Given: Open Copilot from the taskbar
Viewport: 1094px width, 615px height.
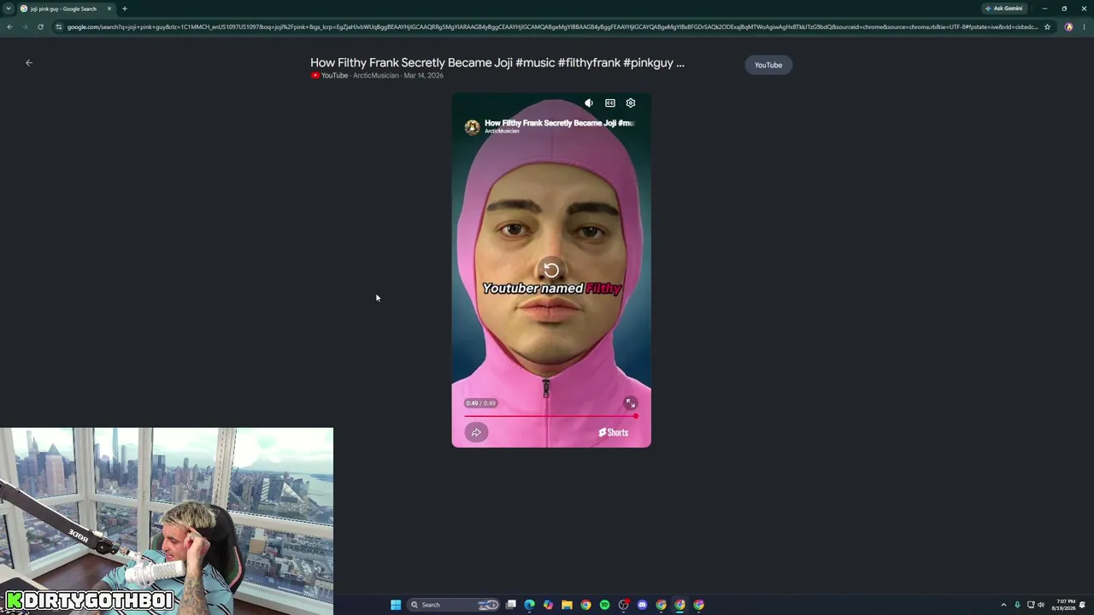Looking at the screenshot, I should click(548, 605).
